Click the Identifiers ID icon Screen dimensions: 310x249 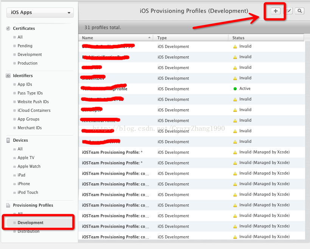[x=8, y=76]
